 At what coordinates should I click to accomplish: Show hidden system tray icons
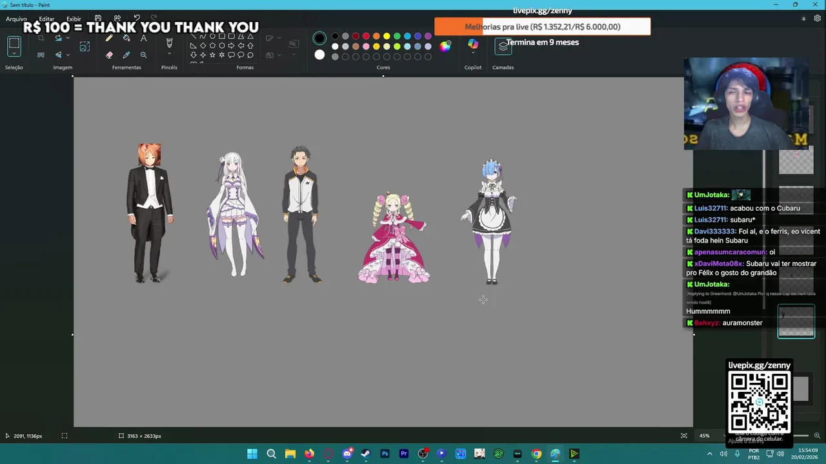[710, 454]
